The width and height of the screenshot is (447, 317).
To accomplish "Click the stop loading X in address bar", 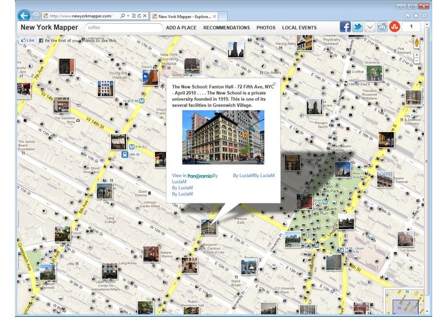I will 145,16.
